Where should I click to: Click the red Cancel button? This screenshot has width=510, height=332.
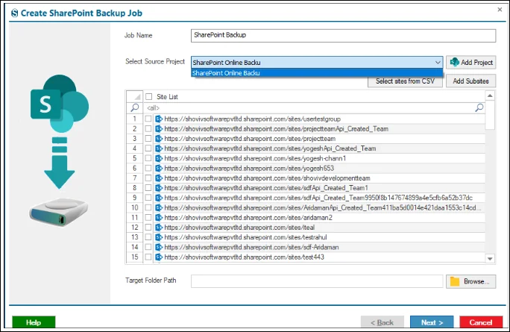[481, 322]
